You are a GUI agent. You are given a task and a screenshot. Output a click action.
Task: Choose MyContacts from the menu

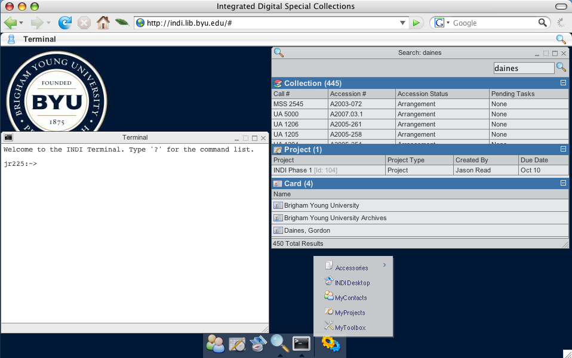[353, 297]
